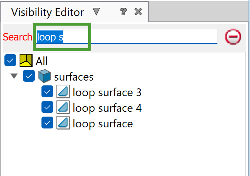Click the loop surface 3 icon
The image size is (250, 176).
coord(63,92)
